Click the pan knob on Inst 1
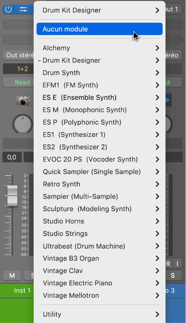The height and width of the screenshot is (323, 186). [23, 124]
